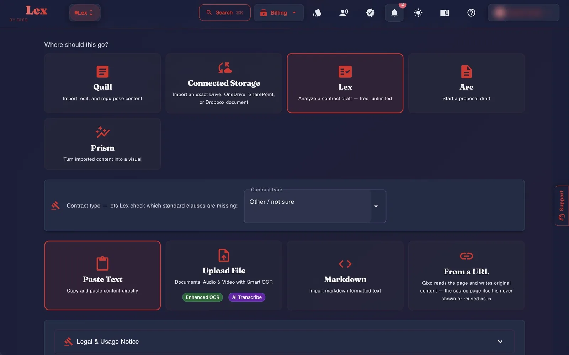
Task: Choose the Paste Text input method
Action: point(102,275)
